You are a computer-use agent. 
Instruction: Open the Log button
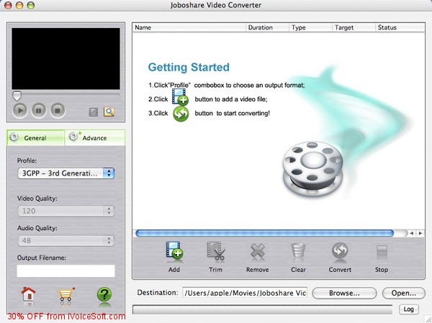(x=408, y=309)
